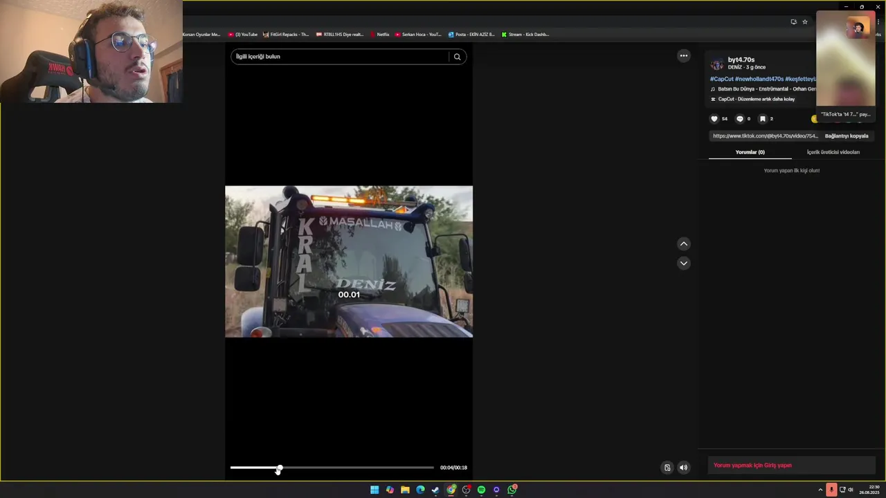Viewport: 886px width, 498px height.
Task: Open 'RTBLL1HS Diye realt...' bookmark
Action: tap(340, 34)
